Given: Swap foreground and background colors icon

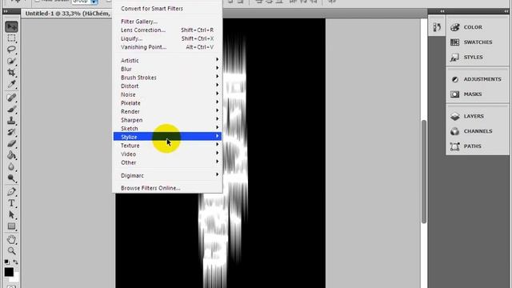Looking at the screenshot, I should coord(15,262).
